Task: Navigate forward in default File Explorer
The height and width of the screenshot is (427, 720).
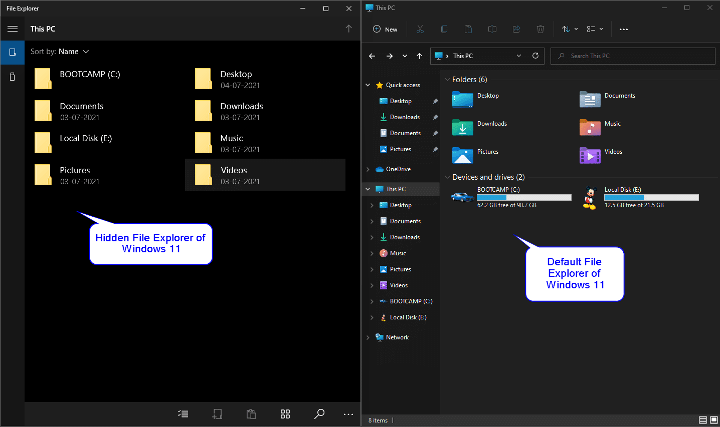Action: [x=390, y=56]
